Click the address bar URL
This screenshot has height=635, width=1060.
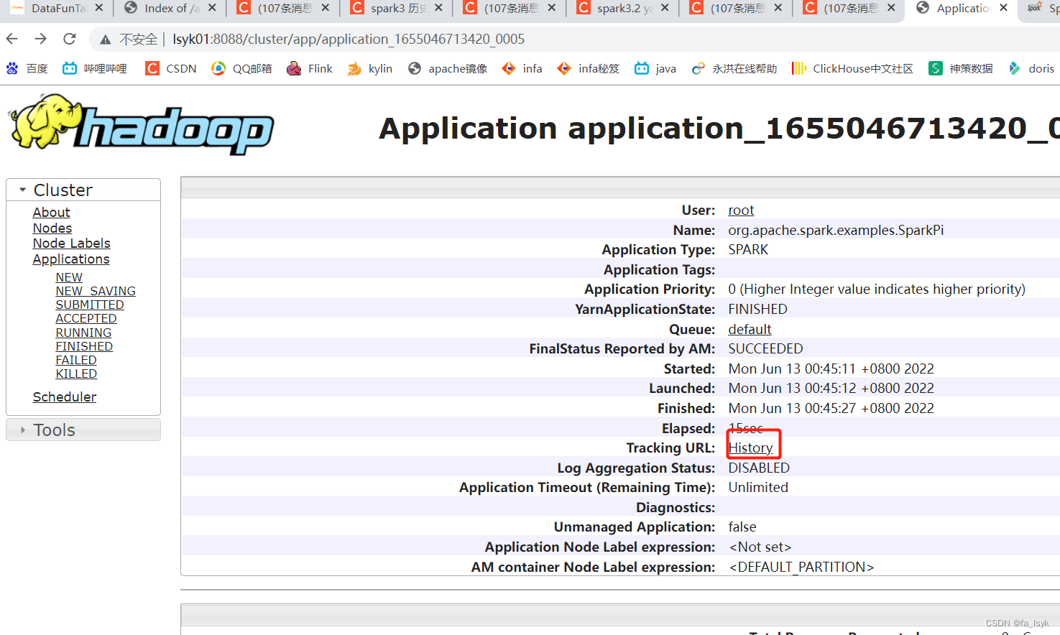(x=349, y=39)
